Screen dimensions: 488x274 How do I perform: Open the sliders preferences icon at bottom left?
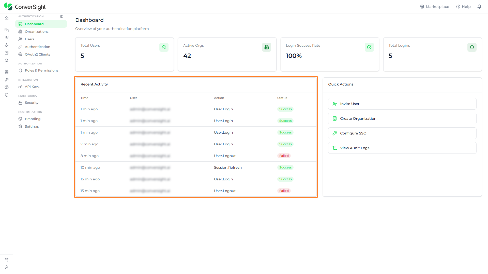[x=7, y=260]
